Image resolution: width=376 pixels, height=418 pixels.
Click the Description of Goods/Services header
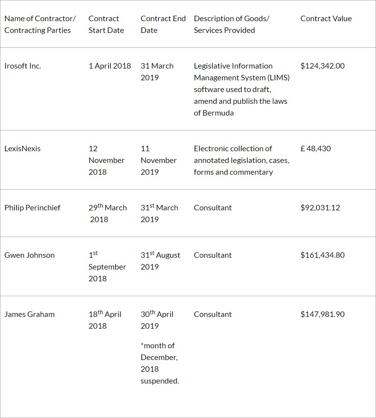tap(231, 24)
